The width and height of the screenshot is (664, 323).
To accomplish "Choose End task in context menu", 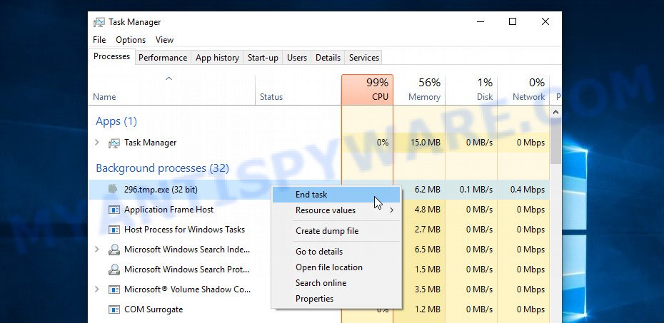I will [336, 195].
